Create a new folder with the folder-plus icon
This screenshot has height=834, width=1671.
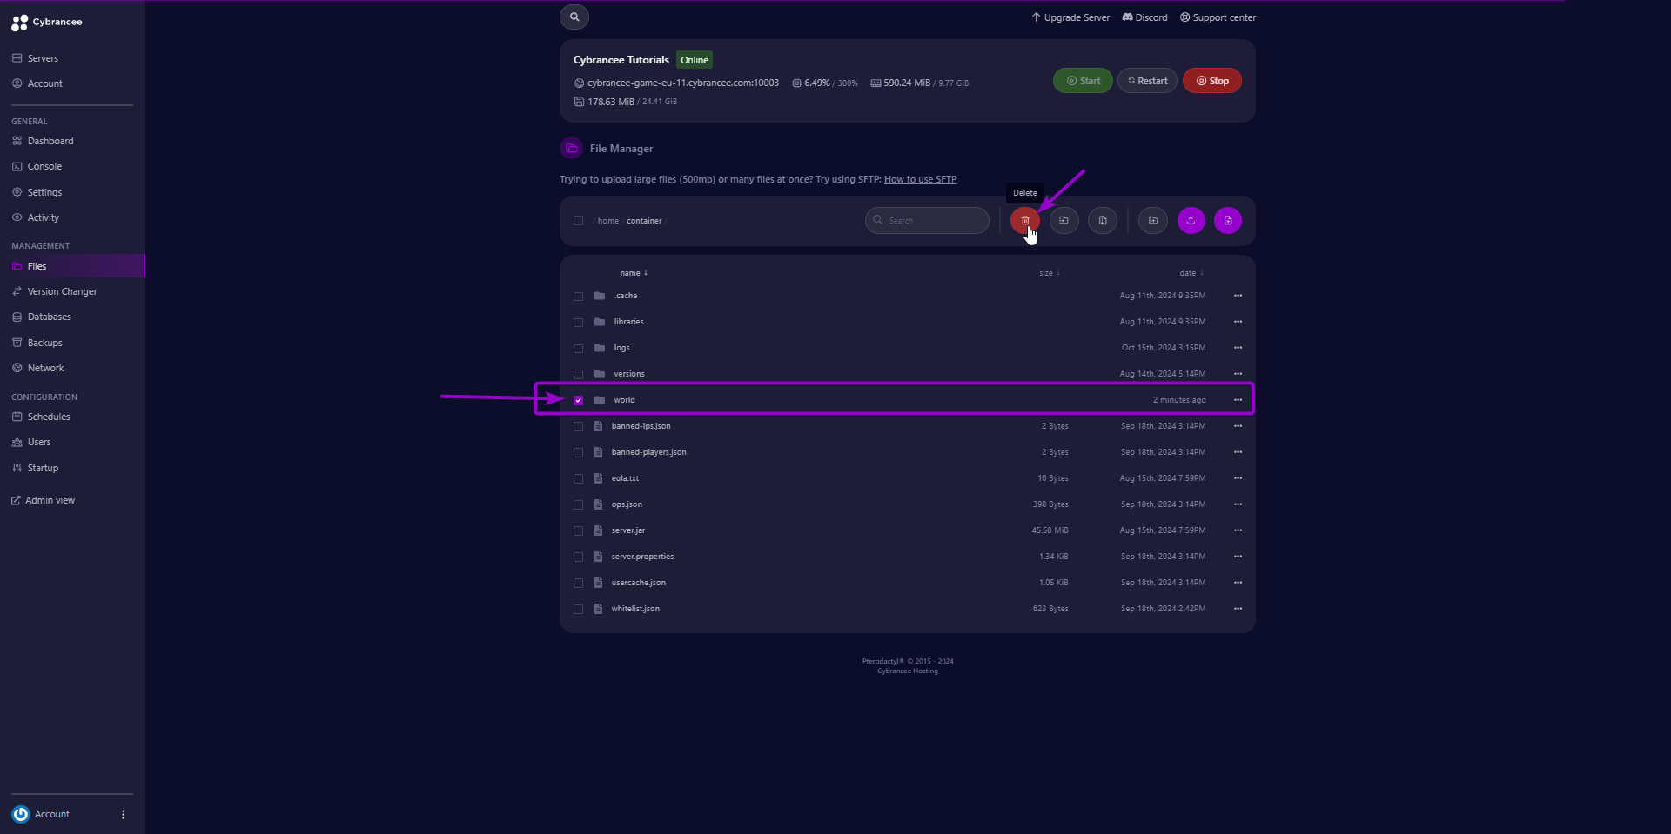click(1152, 220)
